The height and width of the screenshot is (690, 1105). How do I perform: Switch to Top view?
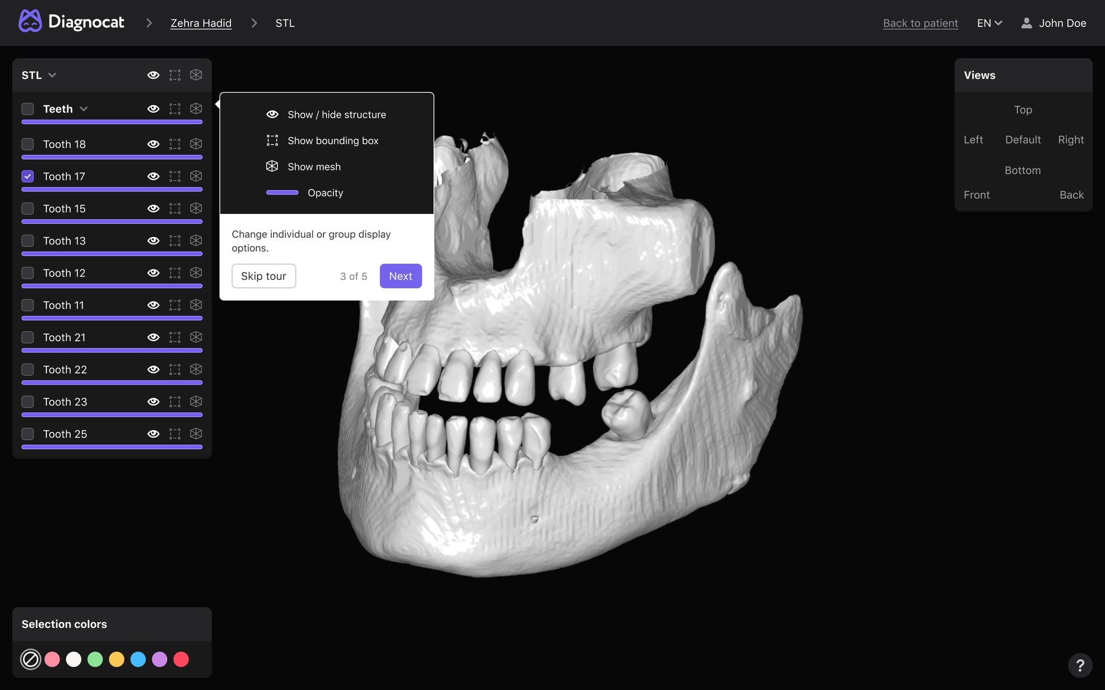pyautogui.click(x=1022, y=110)
